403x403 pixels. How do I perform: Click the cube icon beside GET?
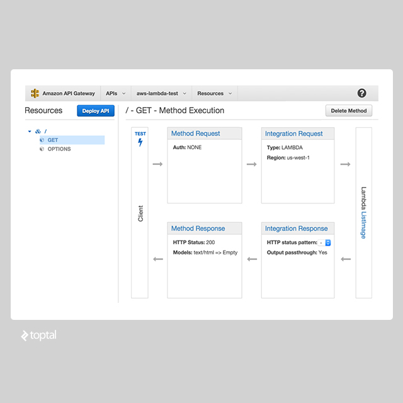pyautogui.click(x=42, y=140)
